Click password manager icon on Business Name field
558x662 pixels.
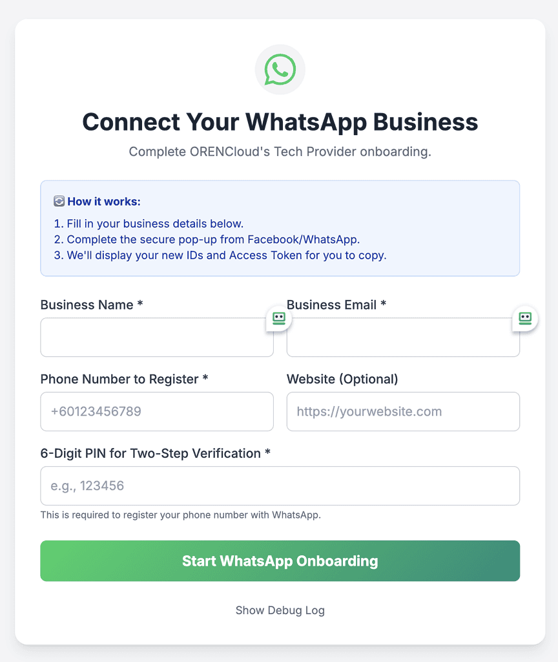click(279, 318)
